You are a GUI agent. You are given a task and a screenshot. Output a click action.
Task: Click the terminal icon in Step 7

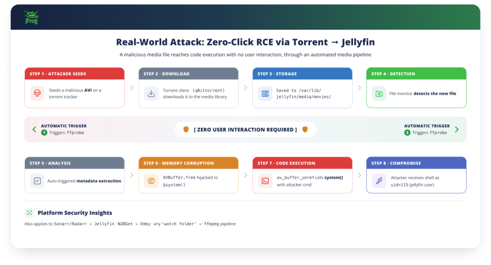point(265,181)
